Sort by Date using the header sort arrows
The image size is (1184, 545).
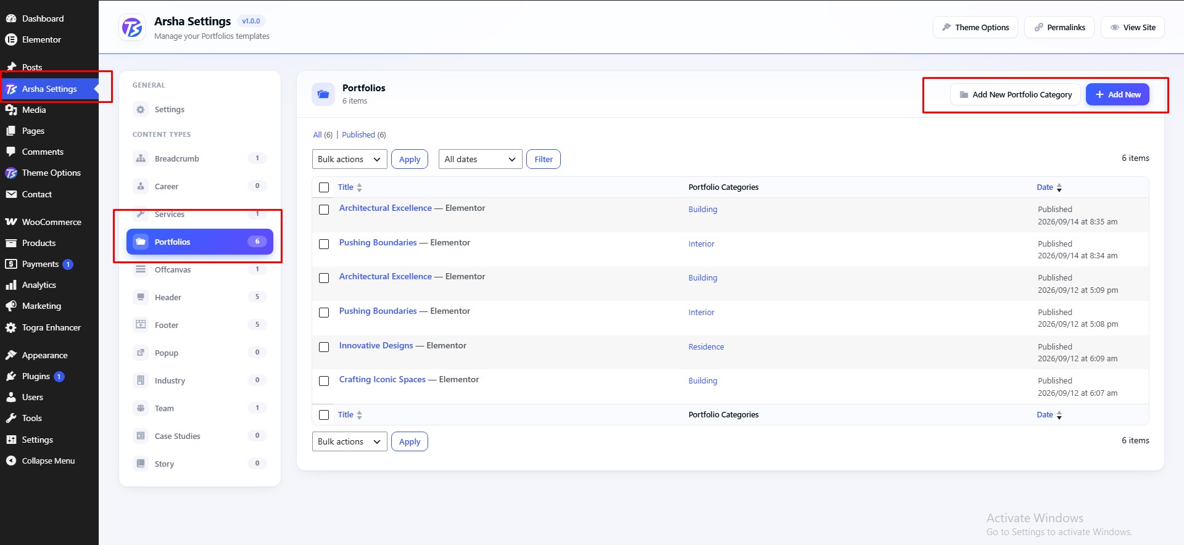coord(1059,187)
